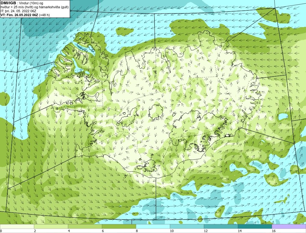Screen dimensions: 306x233
Task: Click the 6–8 m/s dark green legend swatch
Action: tap(119, 226)
